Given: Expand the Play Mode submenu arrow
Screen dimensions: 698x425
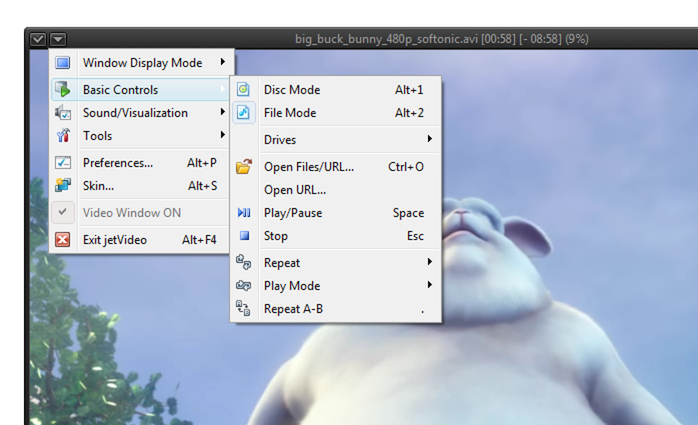Looking at the screenshot, I should click(x=430, y=285).
